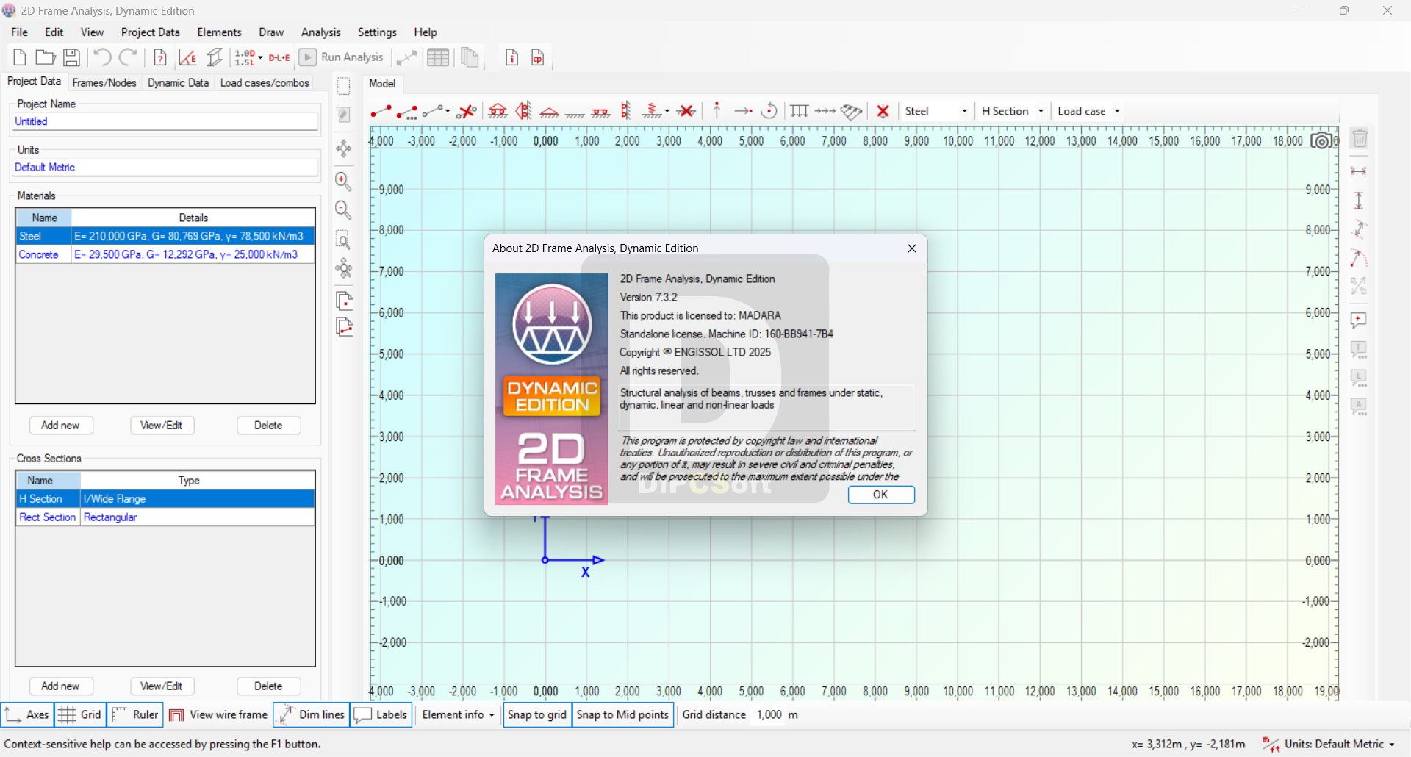Open the question-mark help document icon
The image size is (1411, 757).
point(160,57)
